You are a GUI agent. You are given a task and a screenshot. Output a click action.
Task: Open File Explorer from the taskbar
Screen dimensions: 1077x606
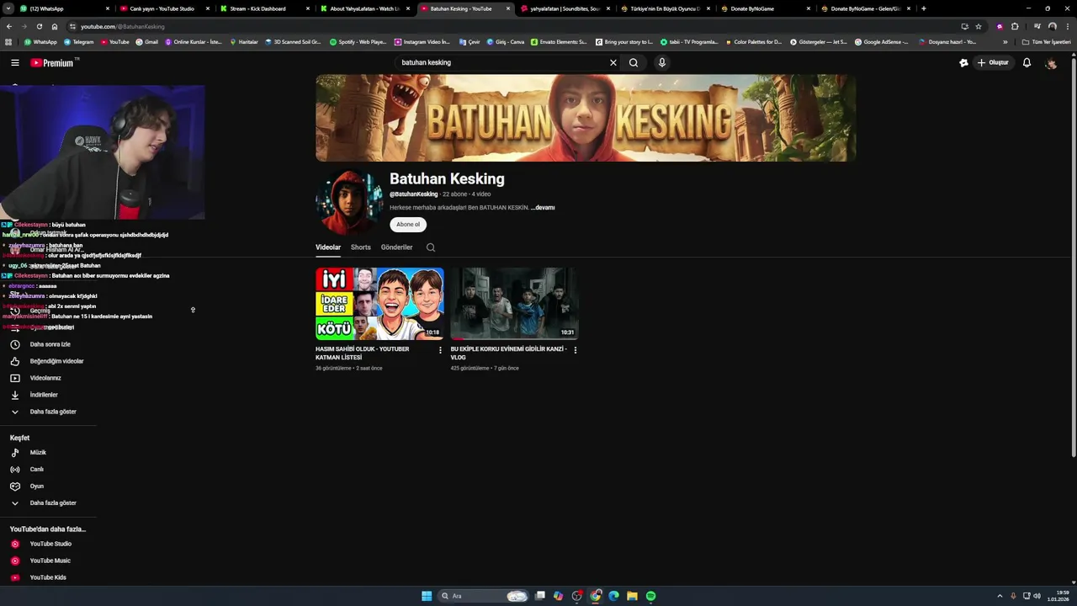click(632, 596)
